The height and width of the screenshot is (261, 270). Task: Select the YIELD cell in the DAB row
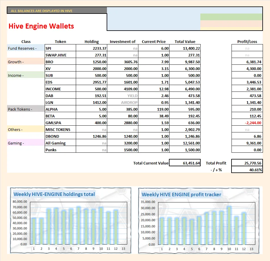[x=123, y=96]
